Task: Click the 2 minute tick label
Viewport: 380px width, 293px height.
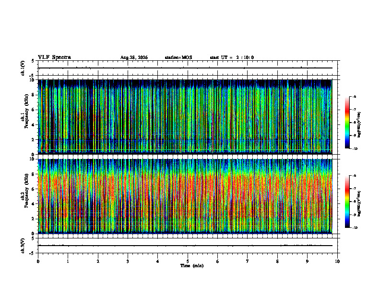Action: (98, 261)
